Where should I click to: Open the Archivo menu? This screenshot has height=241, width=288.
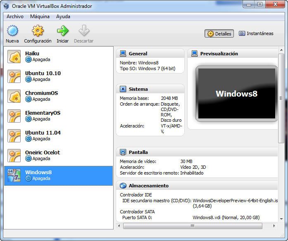15,17
